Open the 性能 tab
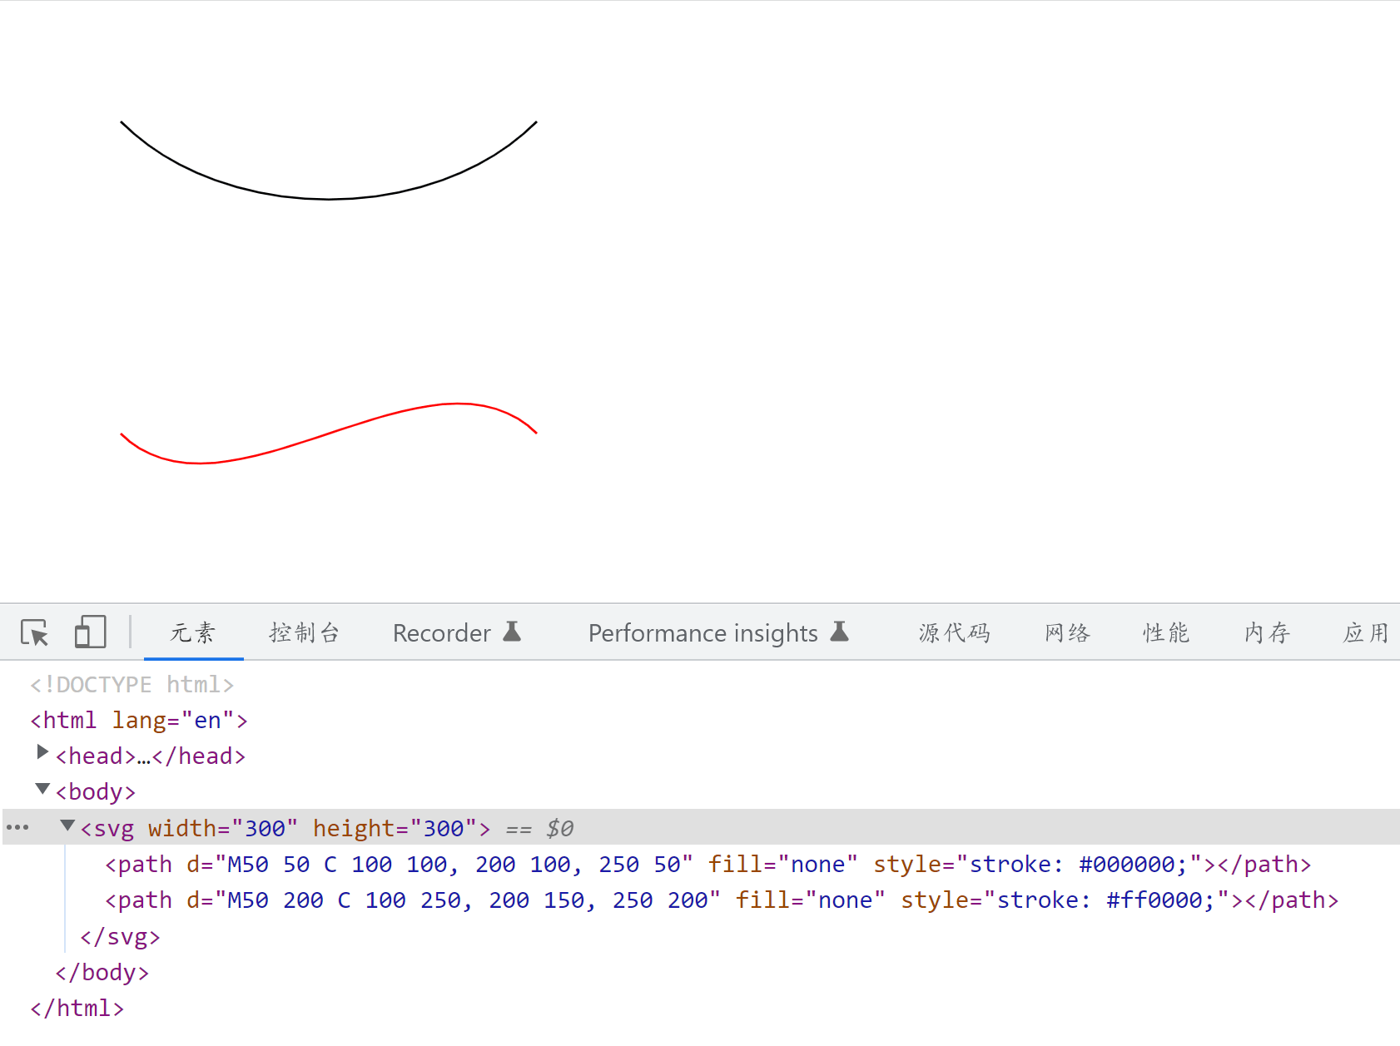The width and height of the screenshot is (1400, 1046). tap(1166, 632)
